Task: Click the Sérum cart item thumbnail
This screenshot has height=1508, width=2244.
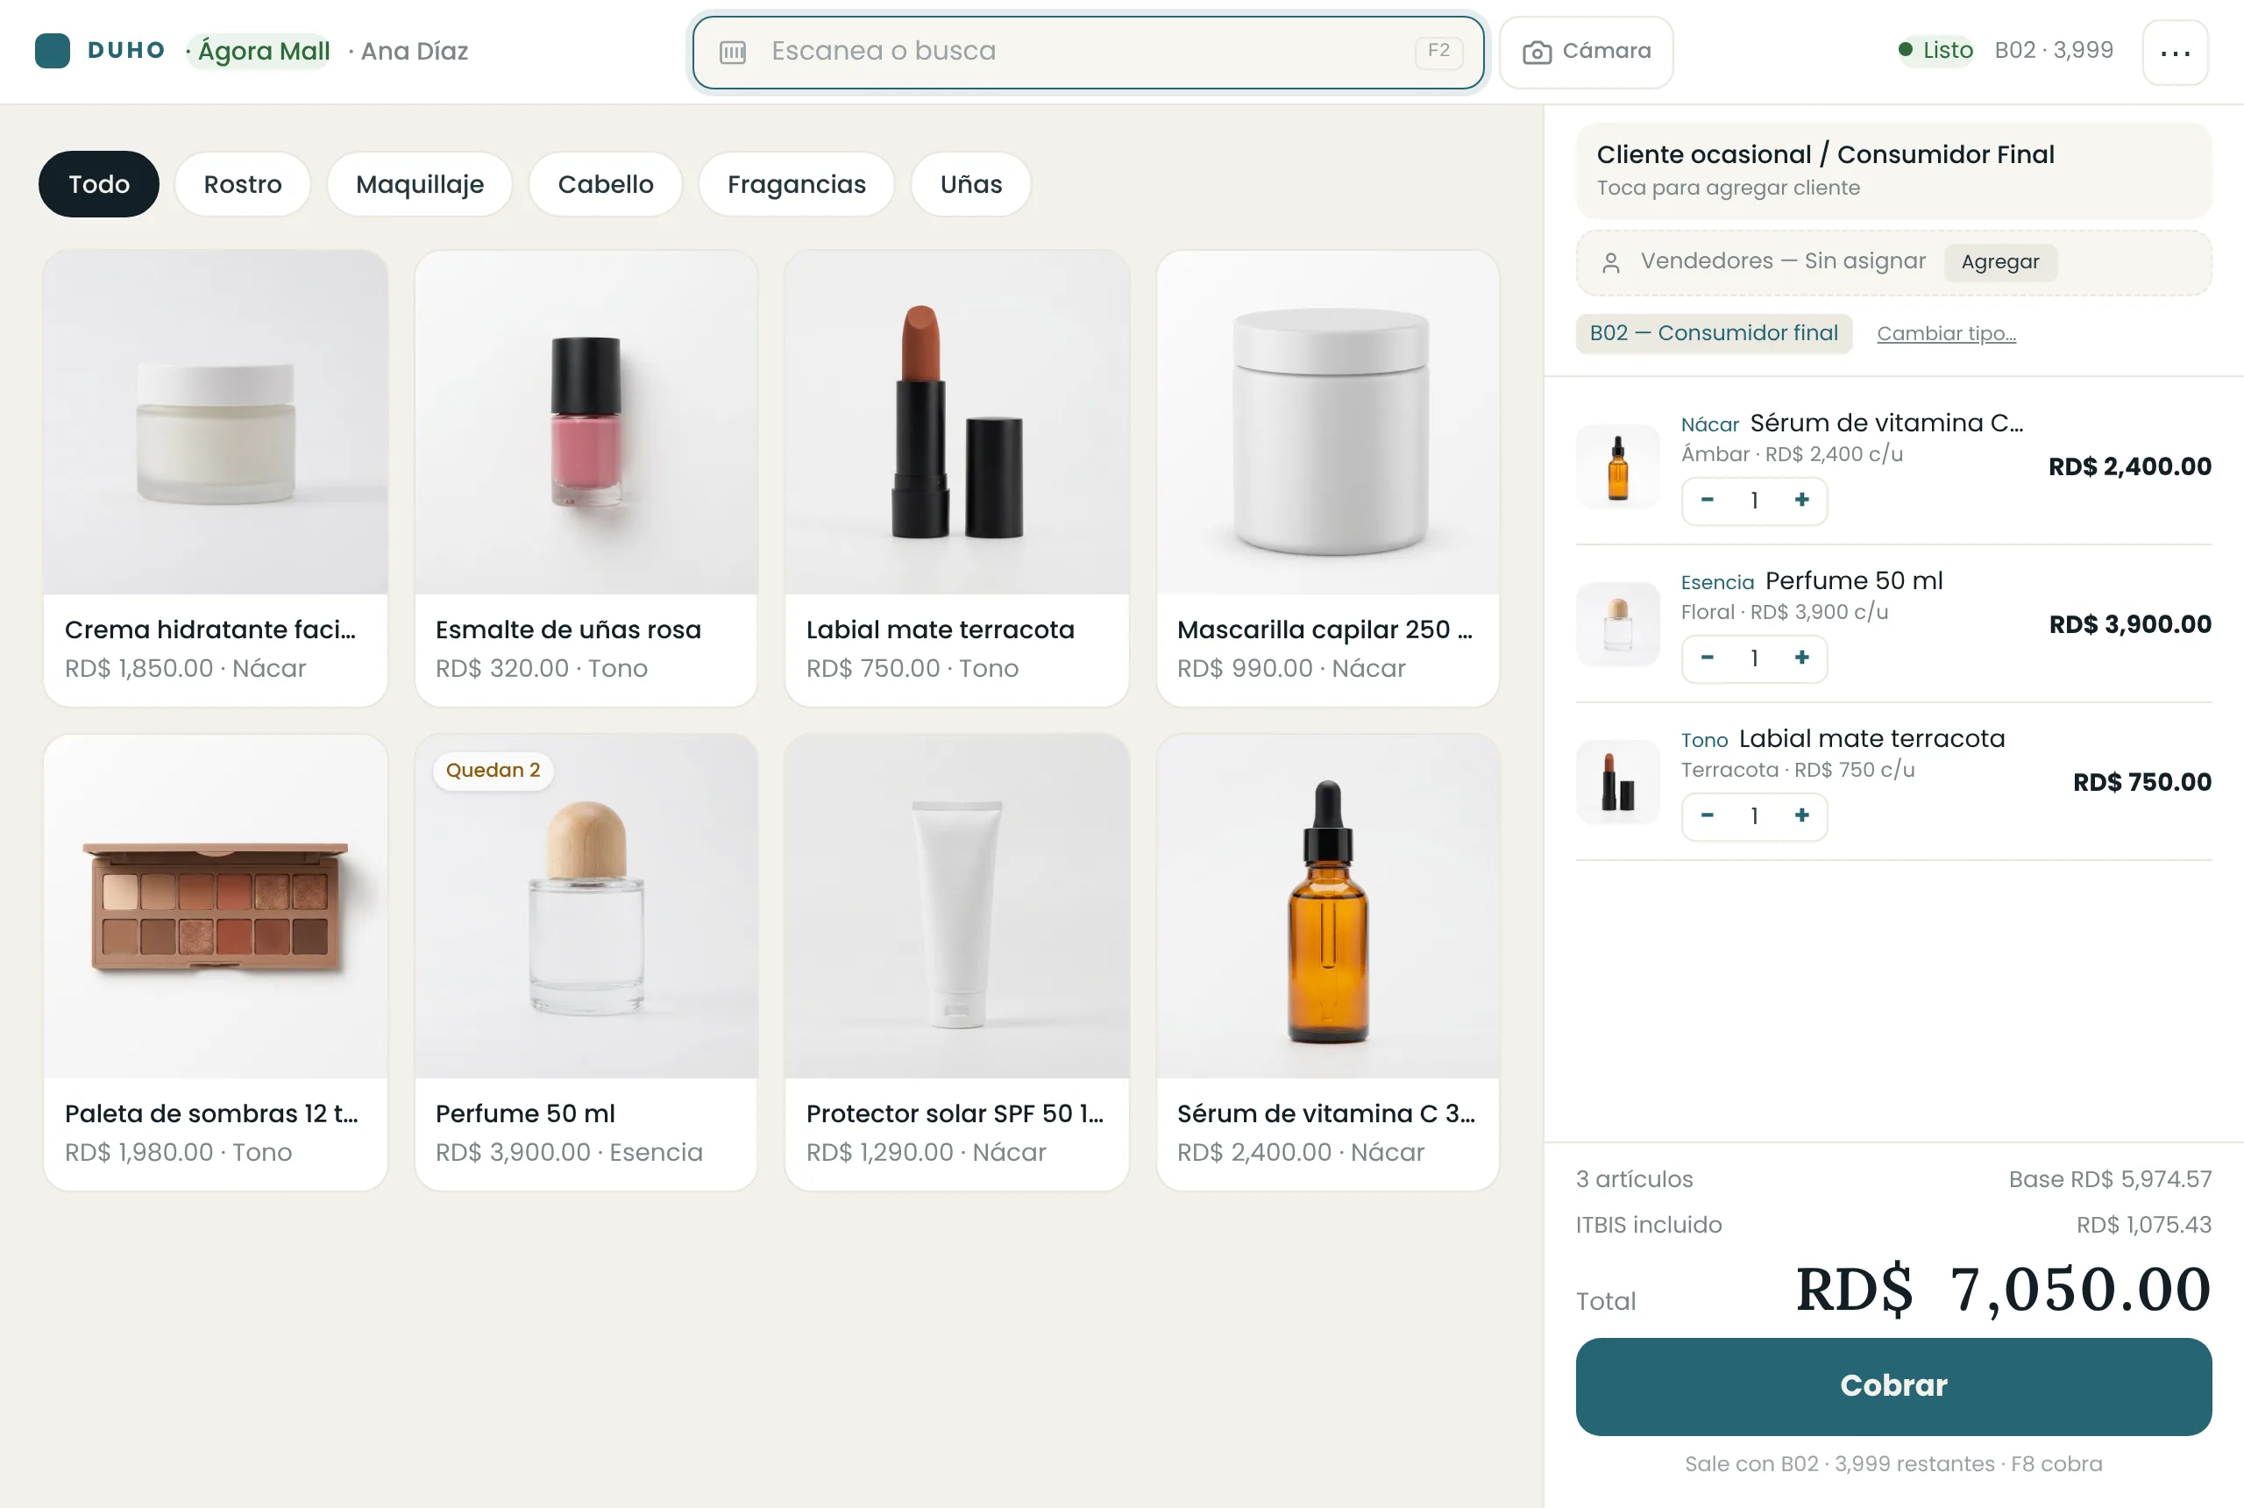Action: click(x=1618, y=466)
